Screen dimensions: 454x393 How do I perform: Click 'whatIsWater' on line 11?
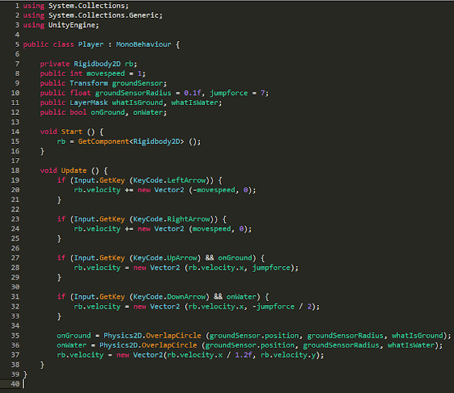tap(195, 103)
